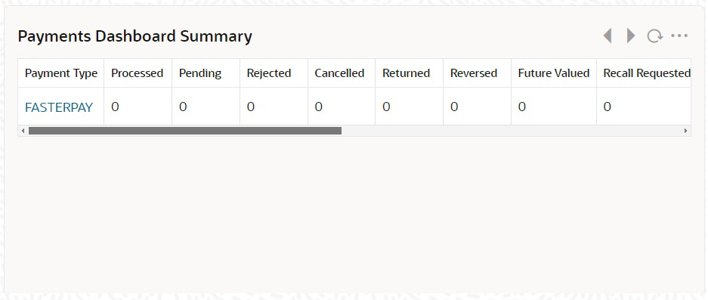Select the Cancelled column header
This screenshot has height=300, width=708.
[342, 73]
